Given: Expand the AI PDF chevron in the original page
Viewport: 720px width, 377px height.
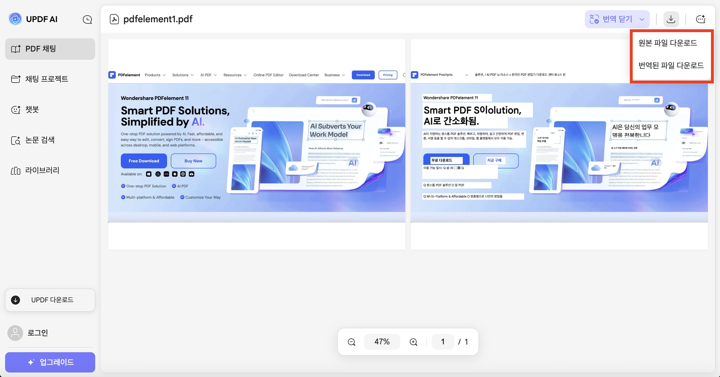Looking at the screenshot, I should 215,75.
